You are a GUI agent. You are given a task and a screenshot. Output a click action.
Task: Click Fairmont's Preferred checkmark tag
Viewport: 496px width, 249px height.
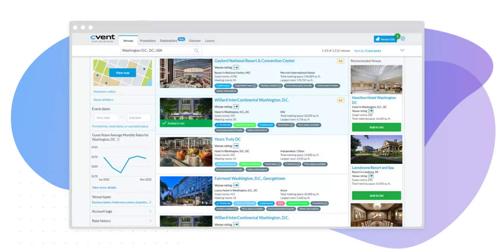coord(223,203)
